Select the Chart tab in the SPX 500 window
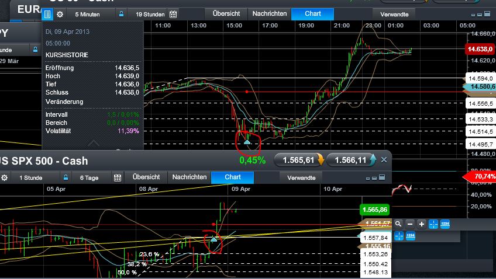 [x=233, y=177]
